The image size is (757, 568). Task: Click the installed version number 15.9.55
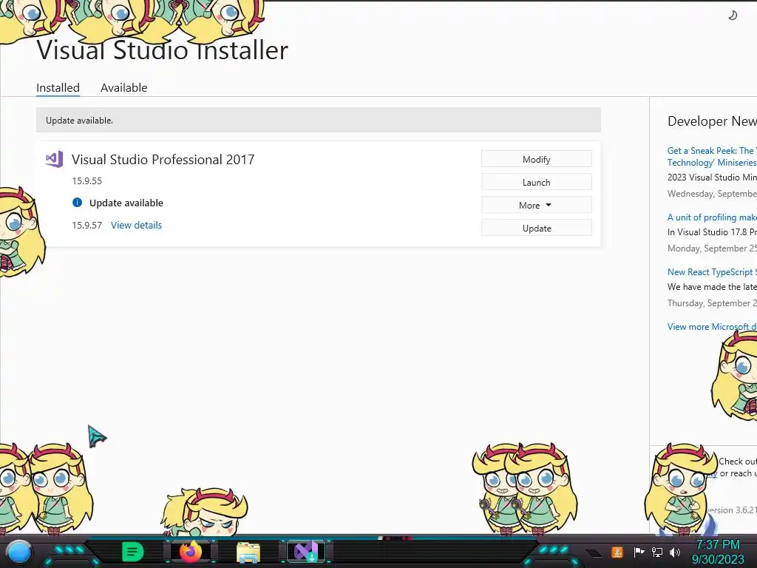coord(87,181)
